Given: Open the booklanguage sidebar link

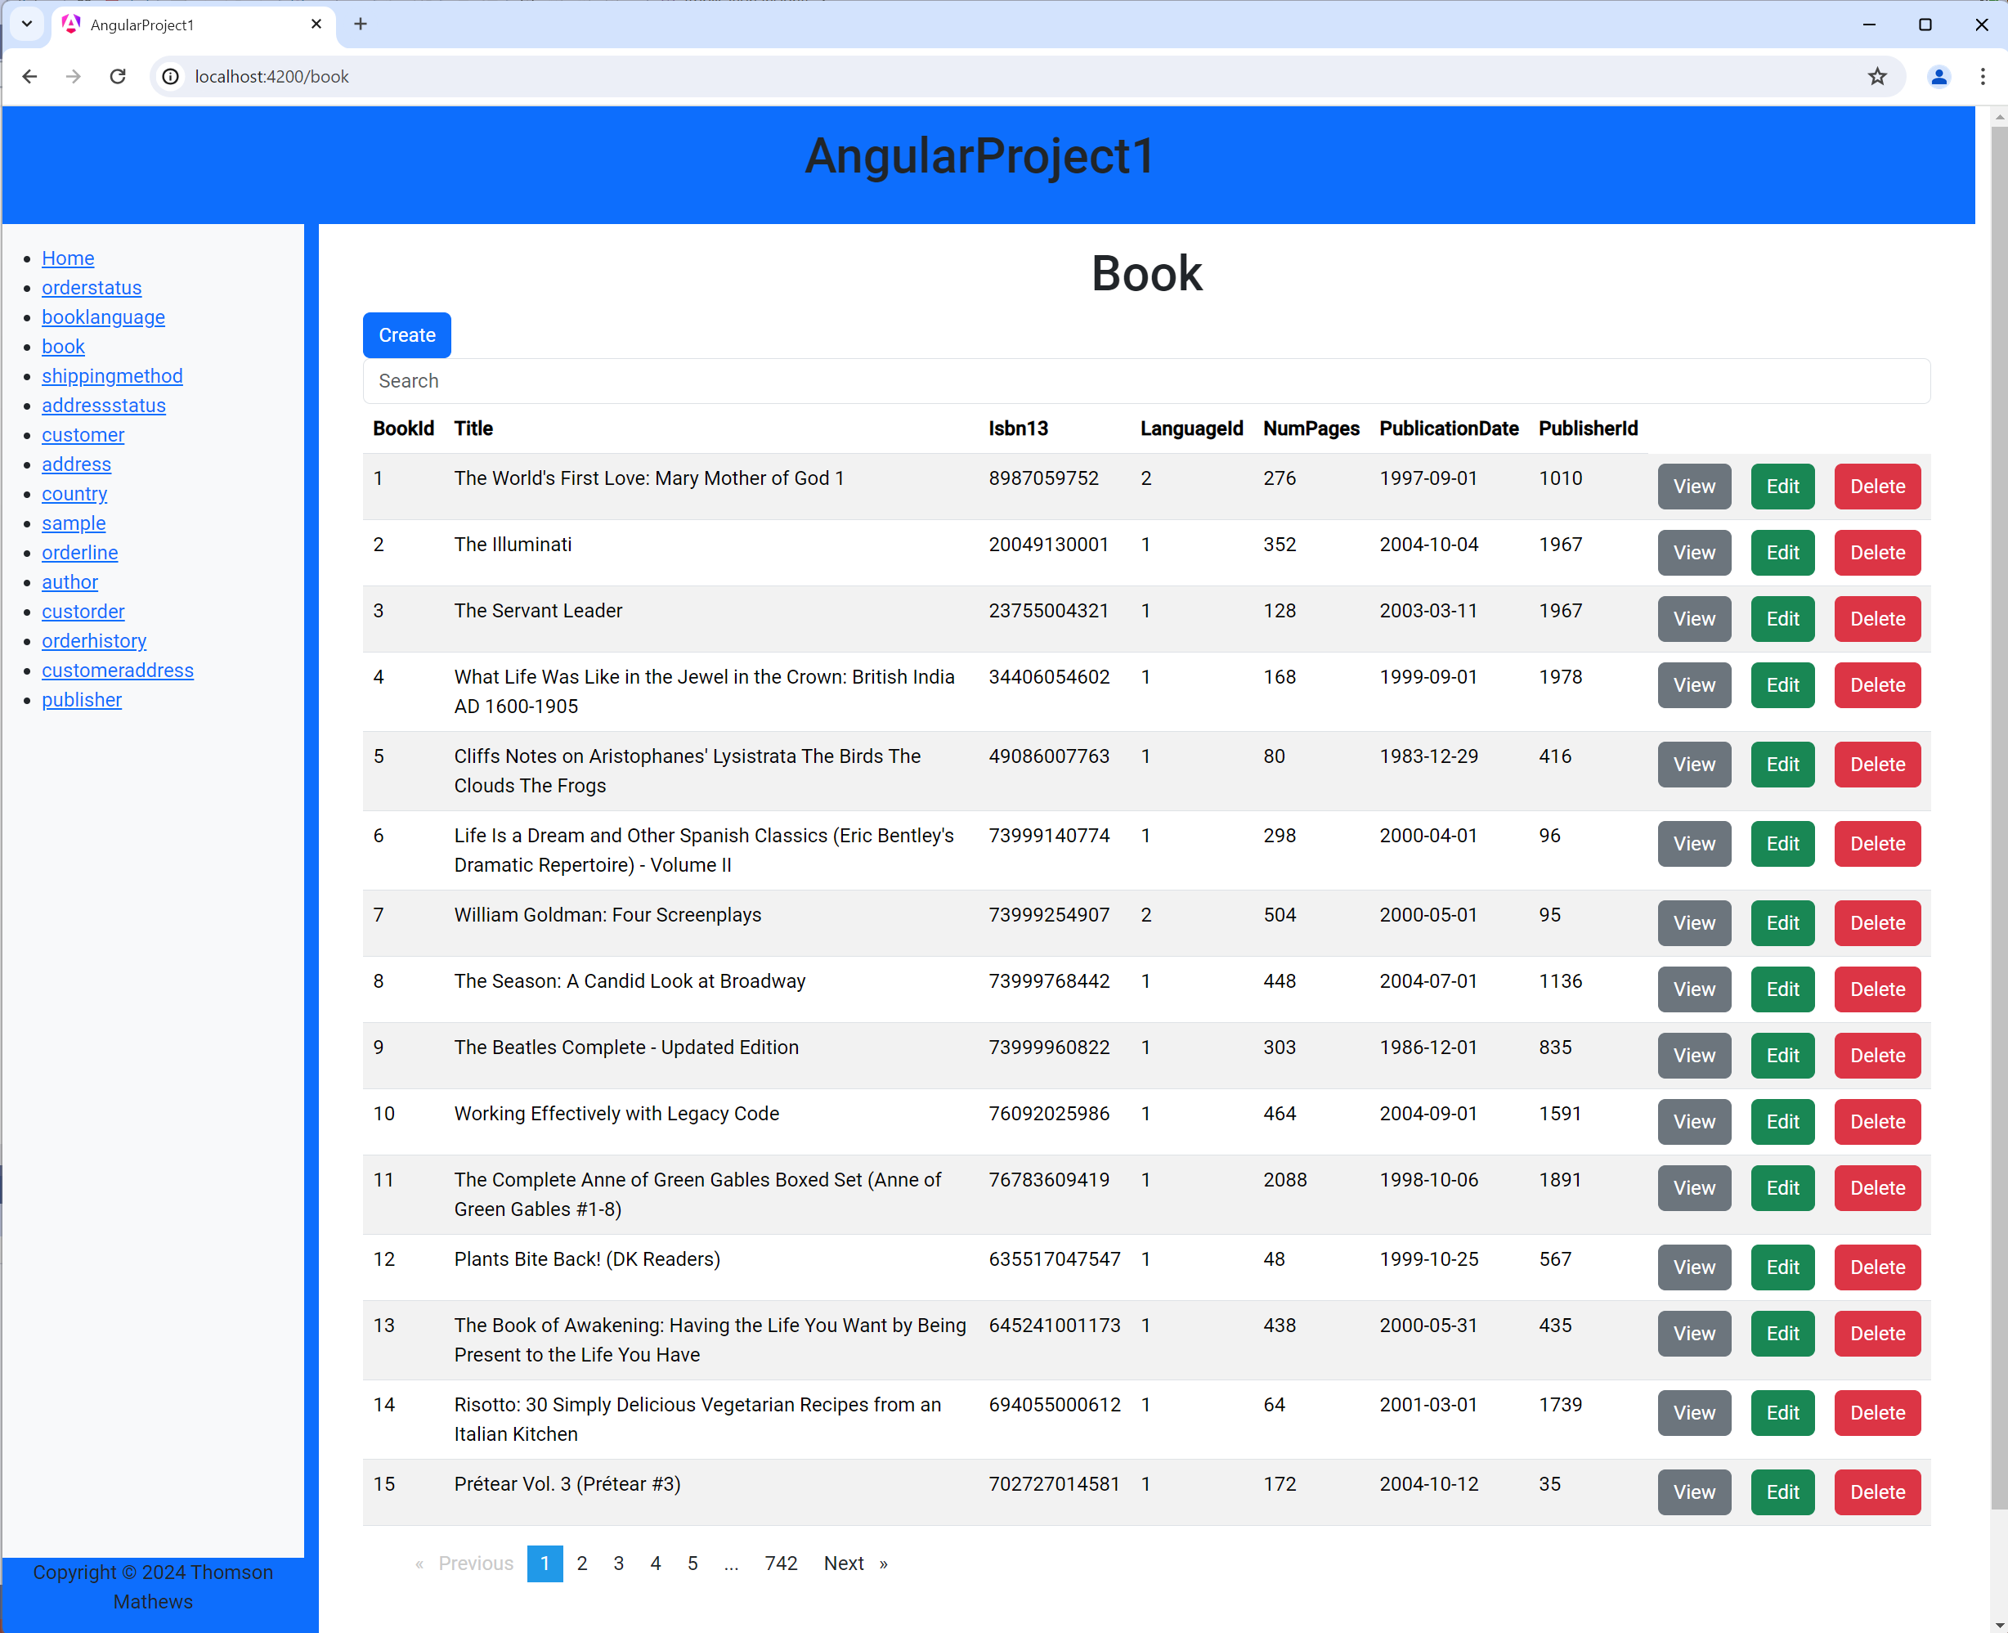Looking at the screenshot, I should pos(104,317).
